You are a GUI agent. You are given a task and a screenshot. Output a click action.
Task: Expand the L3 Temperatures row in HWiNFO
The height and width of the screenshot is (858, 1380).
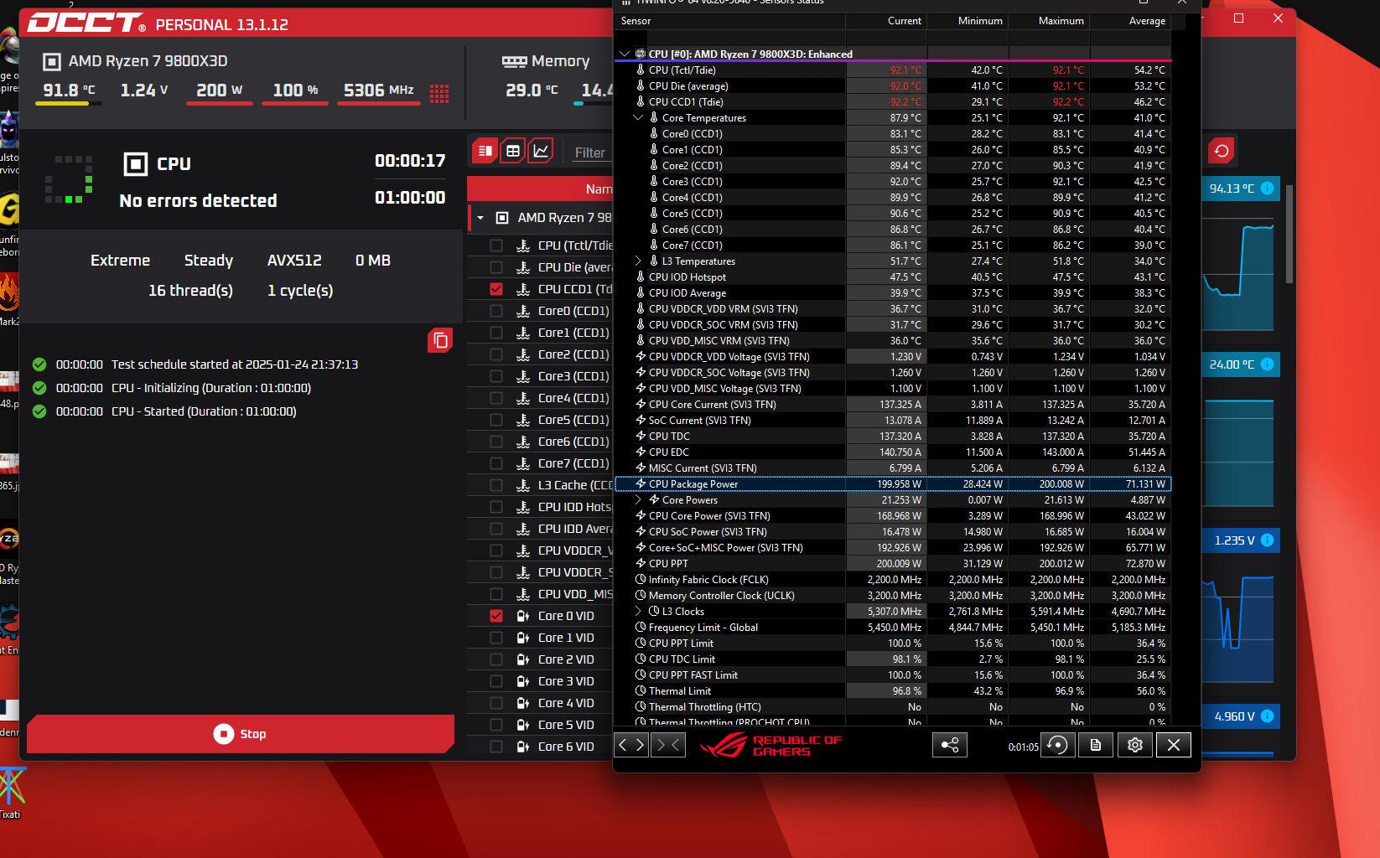(x=638, y=261)
